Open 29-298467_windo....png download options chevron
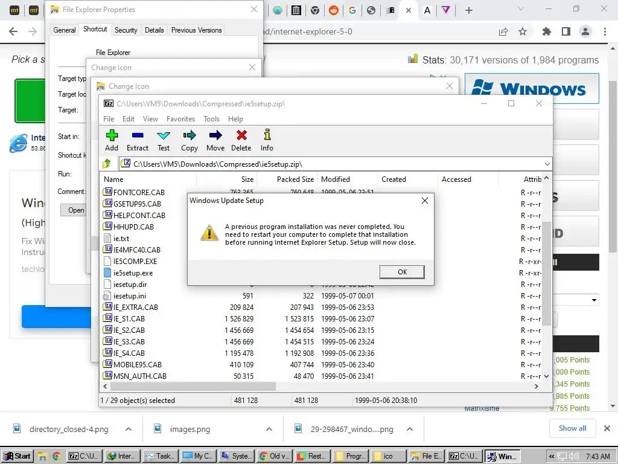Image resolution: width=618 pixels, height=464 pixels. 410,429
